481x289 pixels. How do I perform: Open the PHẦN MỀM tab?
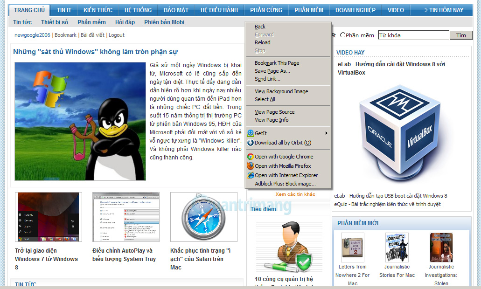[309, 10]
